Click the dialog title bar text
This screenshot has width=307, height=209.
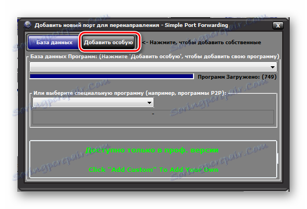coord(131,25)
